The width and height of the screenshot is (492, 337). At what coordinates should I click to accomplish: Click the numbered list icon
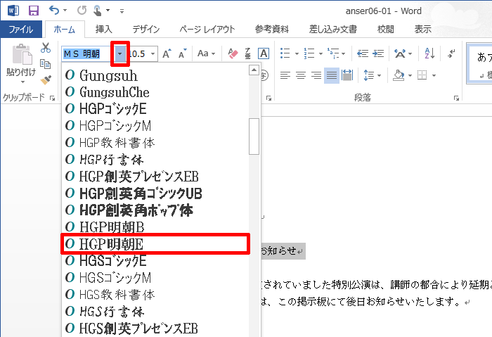coord(309,53)
